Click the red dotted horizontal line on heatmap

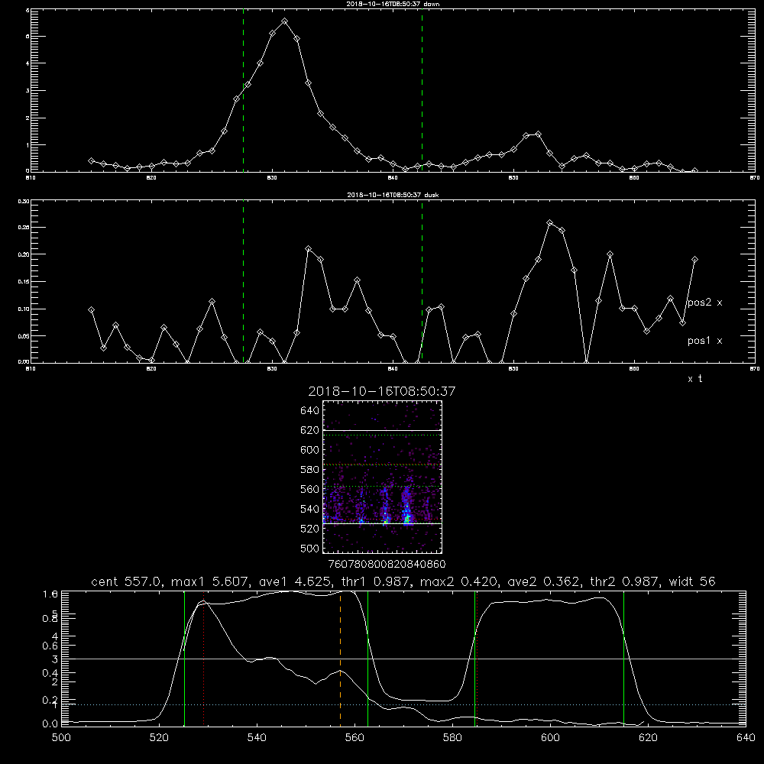pos(382,465)
